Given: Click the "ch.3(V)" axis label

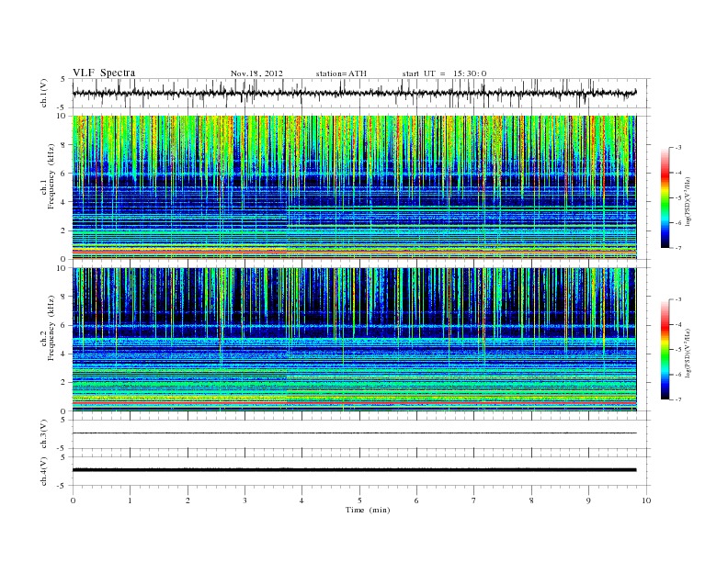Looking at the screenshot, I should tap(43, 433).
